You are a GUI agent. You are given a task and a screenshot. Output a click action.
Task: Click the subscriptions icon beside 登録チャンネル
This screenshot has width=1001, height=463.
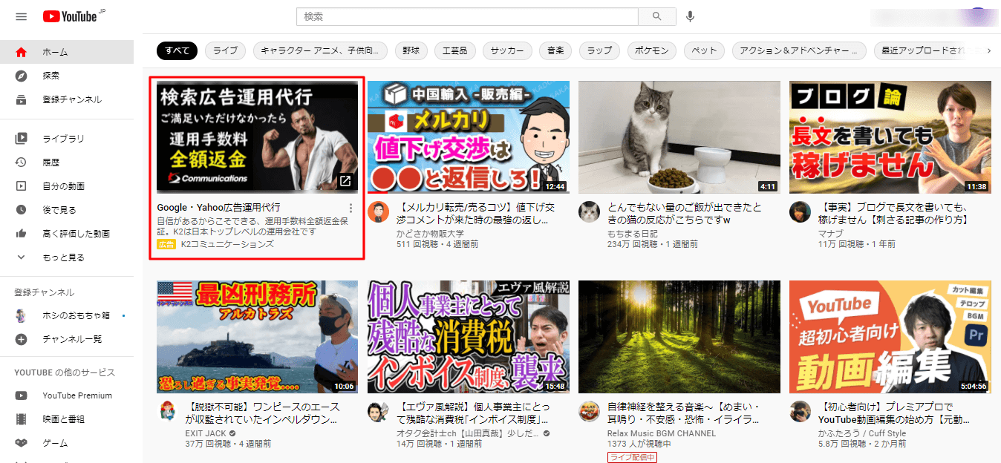(21, 99)
